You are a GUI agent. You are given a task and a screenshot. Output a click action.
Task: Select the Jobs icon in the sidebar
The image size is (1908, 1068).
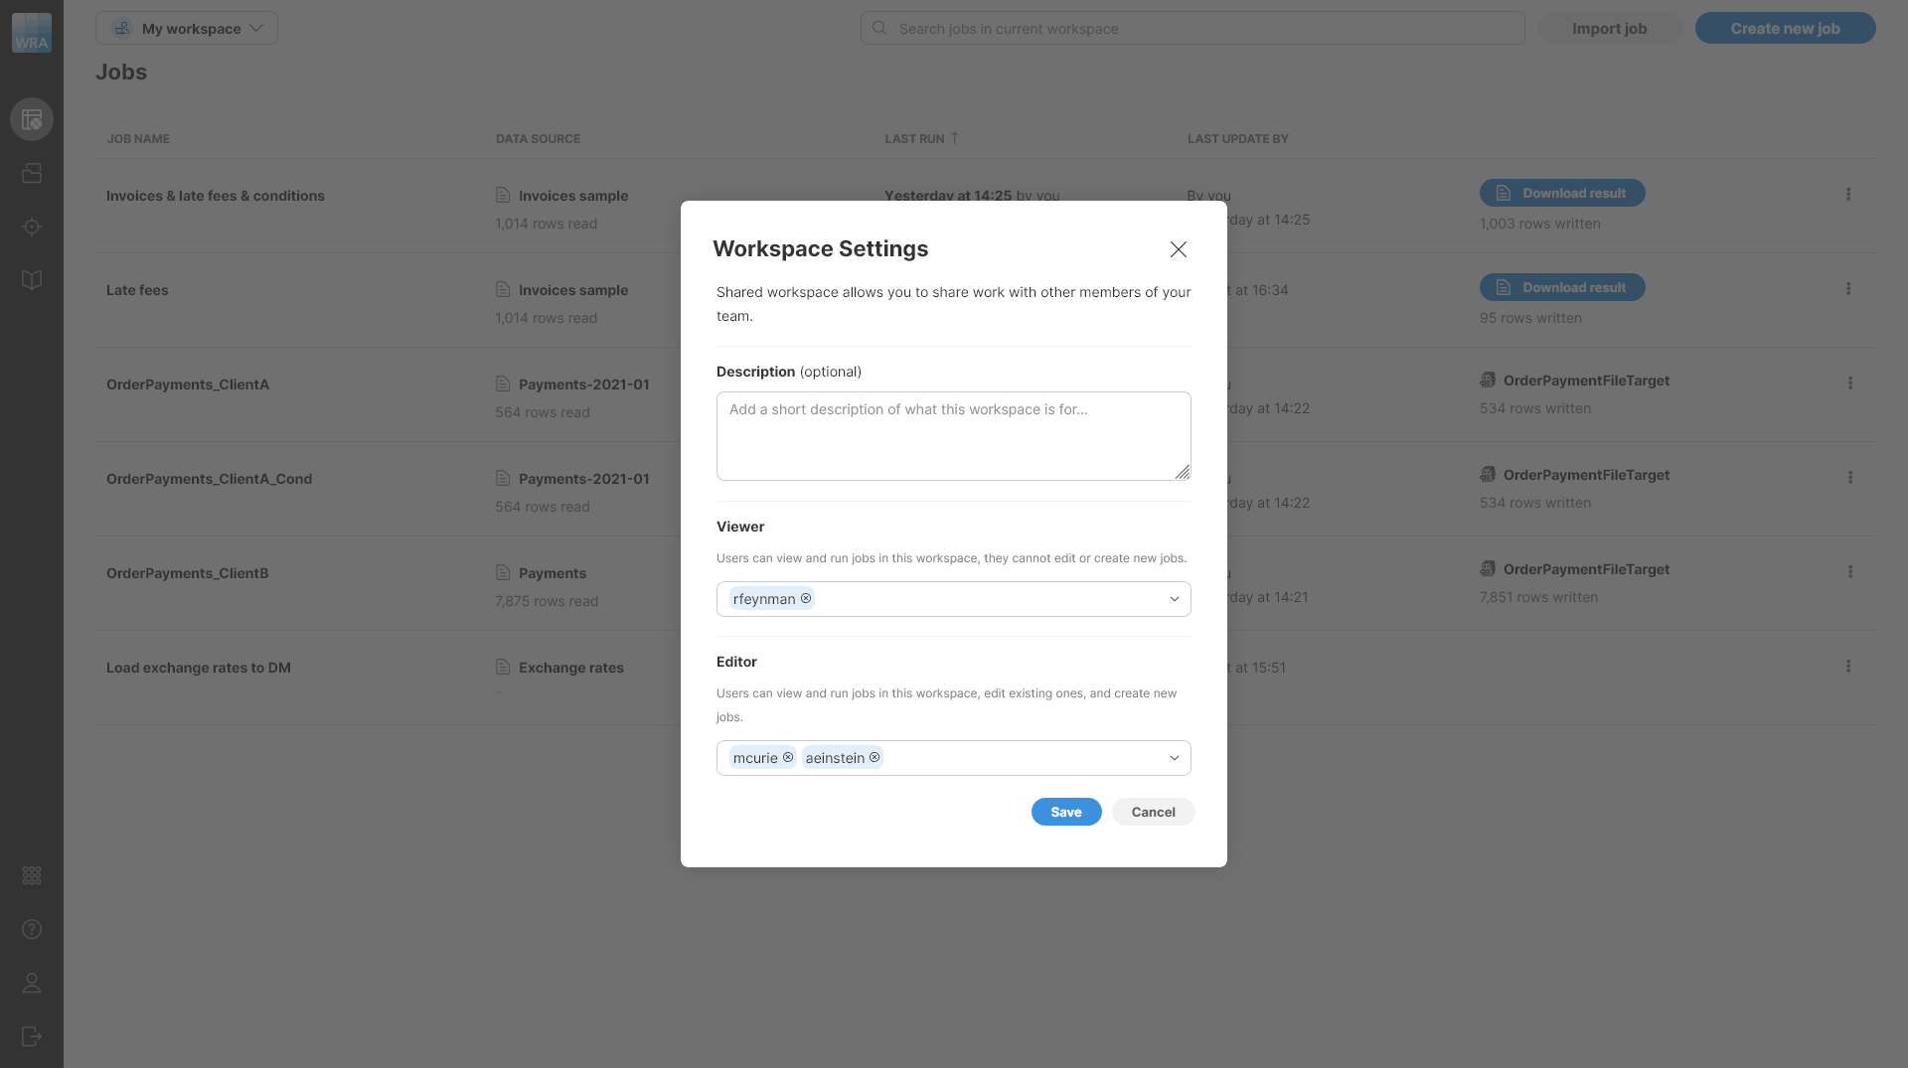tap(31, 119)
